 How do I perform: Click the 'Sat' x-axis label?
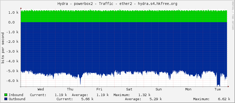point(129,89)
